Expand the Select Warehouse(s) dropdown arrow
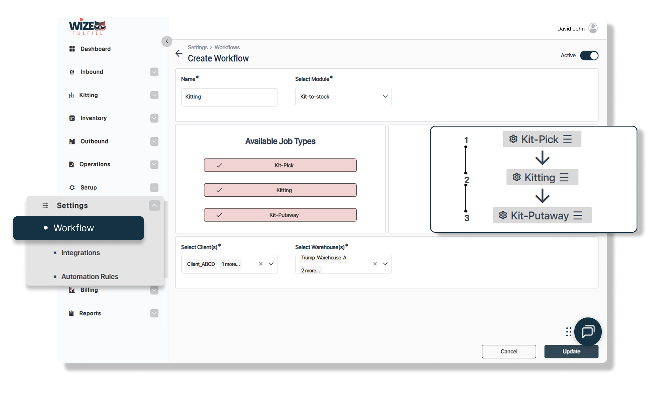The width and height of the screenshot is (649, 394). [x=385, y=264]
